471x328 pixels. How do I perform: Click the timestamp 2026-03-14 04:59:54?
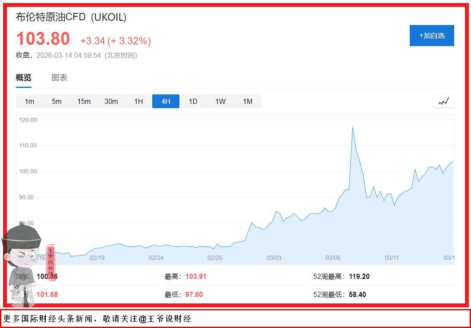pyautogui.click(x=69, y=56)
